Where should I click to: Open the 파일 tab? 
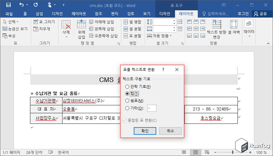point(9,14)
